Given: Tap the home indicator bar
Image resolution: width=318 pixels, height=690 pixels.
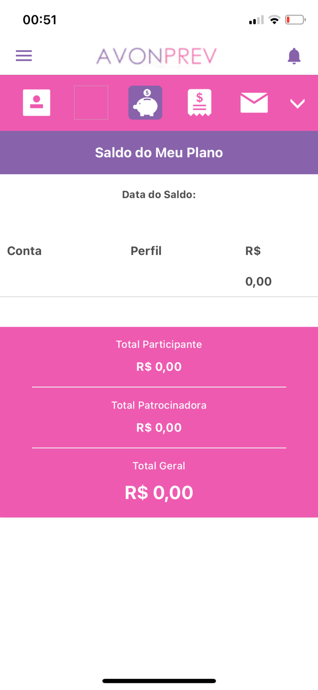Looking at the screenshot, I should point(159,681).
